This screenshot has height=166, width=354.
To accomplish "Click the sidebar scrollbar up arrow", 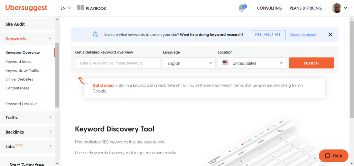I will click(x=57, y=19).
